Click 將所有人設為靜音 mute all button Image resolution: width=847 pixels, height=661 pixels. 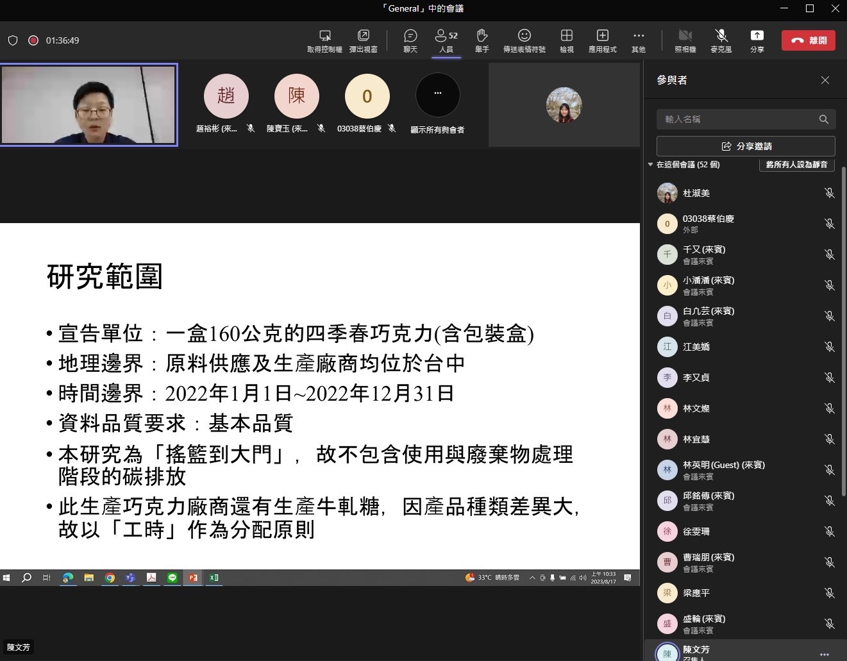[796, 165]
